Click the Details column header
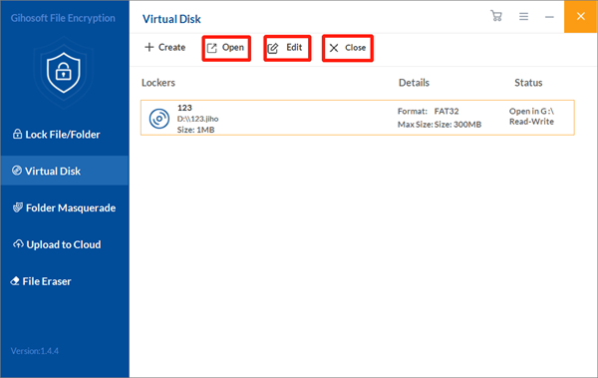The width and height of the screenshot is (598, 378). [x=414, y=83]
